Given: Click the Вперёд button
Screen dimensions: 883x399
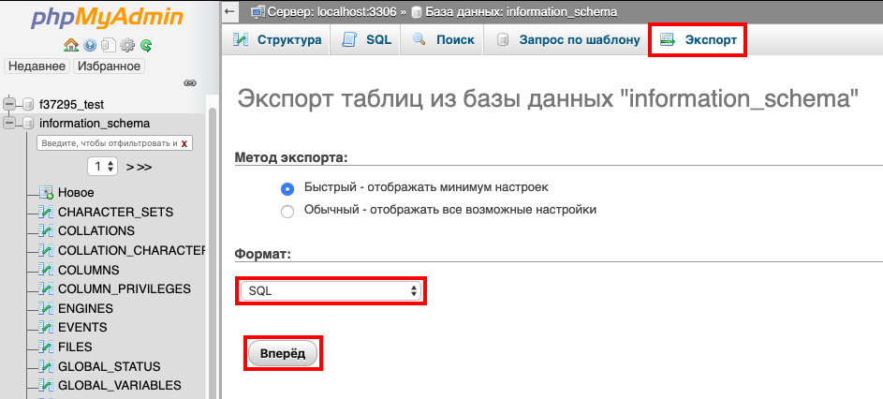Looking at the screenshot, I should click(x=283, y=354).
